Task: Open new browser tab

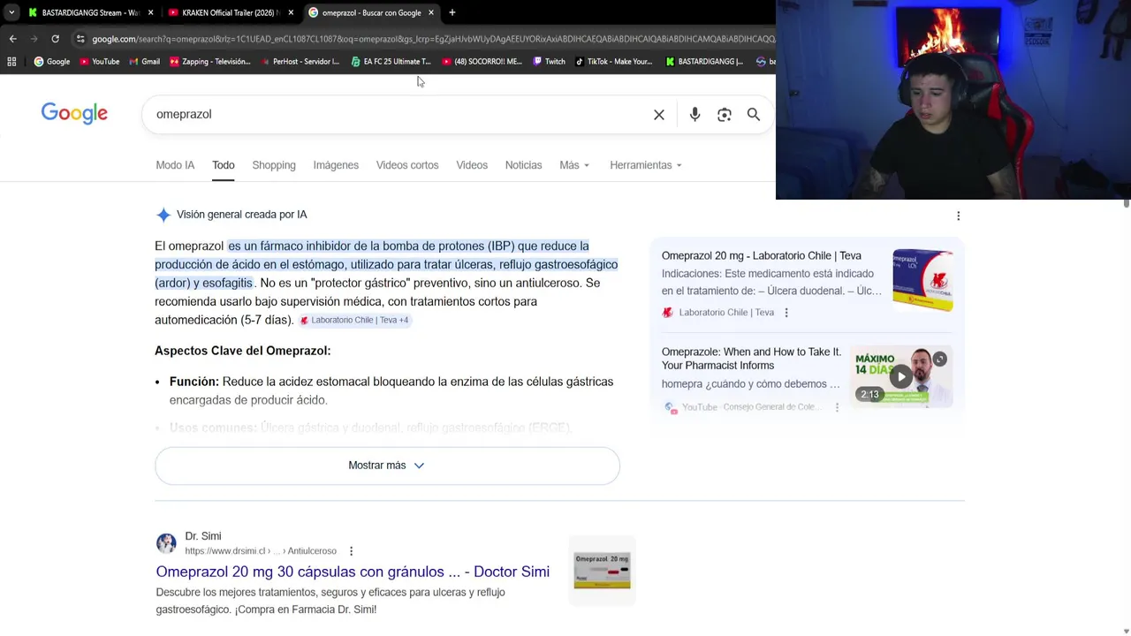Action: pyautogui.click(x=452, y=12)
